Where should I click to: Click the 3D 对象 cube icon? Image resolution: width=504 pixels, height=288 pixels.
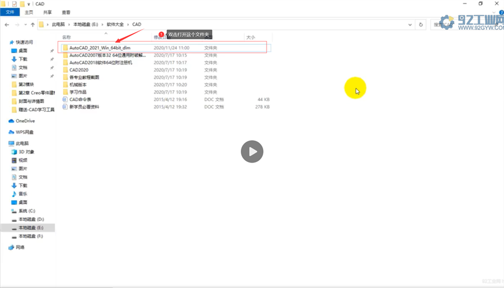[14, 152]
